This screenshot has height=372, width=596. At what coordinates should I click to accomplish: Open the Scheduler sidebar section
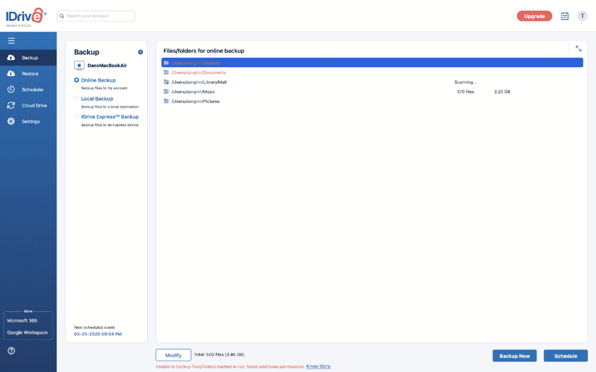coord(28,90)
